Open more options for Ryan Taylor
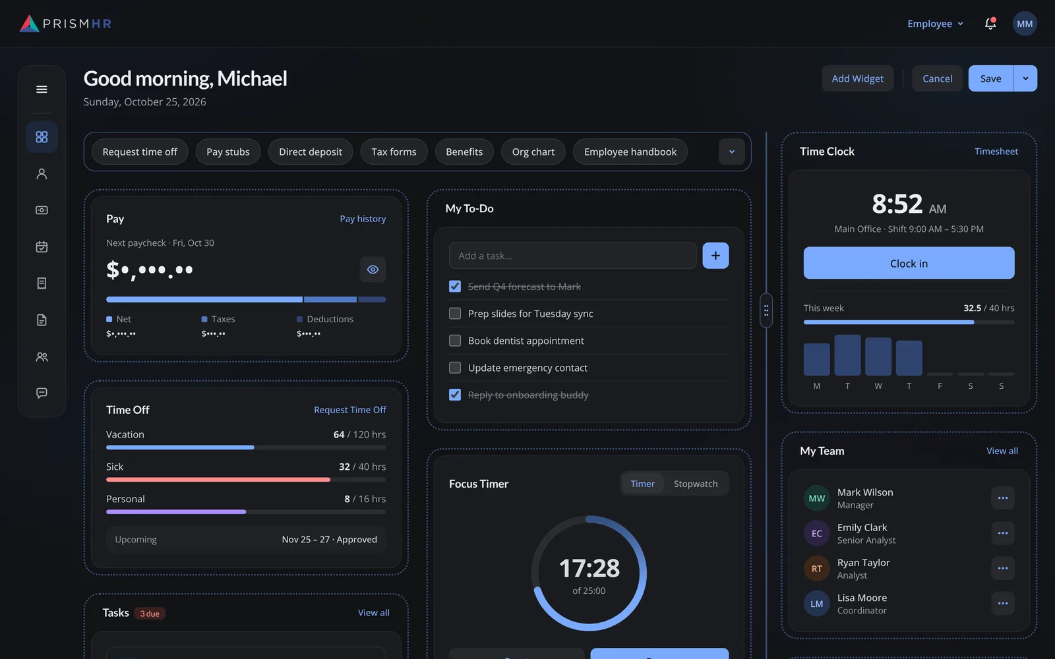 tap(1003, 568)
